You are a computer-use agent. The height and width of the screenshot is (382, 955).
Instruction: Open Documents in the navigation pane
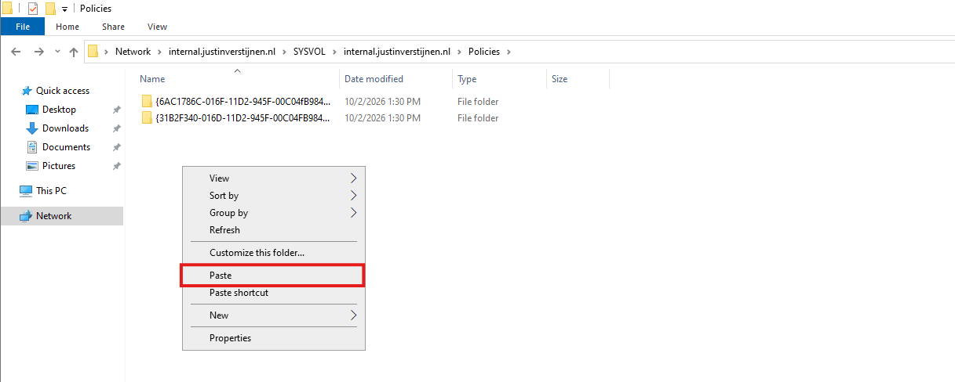click(x=66, y=147)
